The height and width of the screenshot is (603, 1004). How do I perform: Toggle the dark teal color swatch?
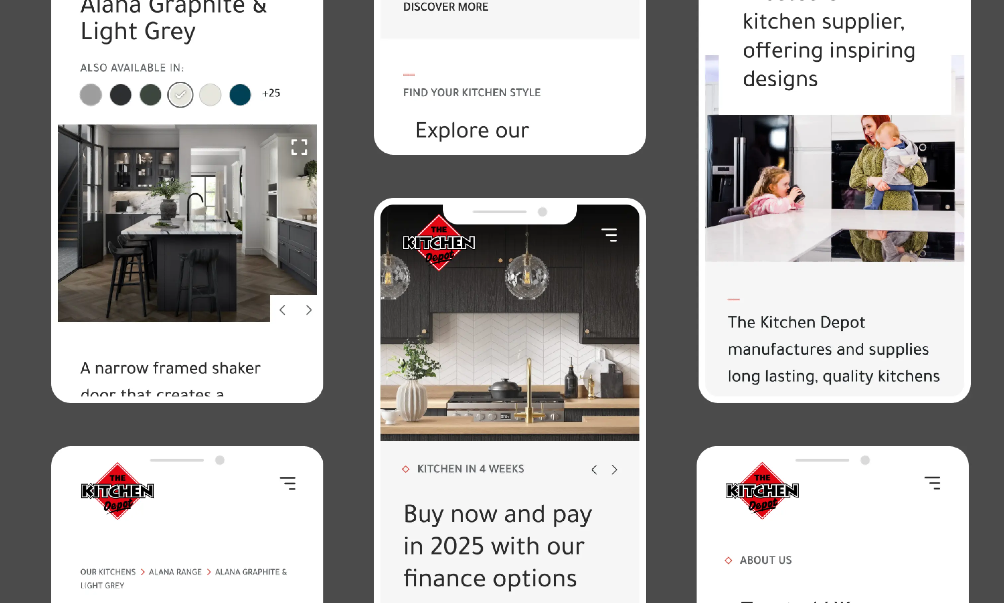click(x=240, y=93)
